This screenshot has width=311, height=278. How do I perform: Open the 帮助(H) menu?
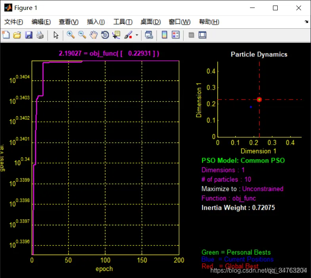(209, 22)
